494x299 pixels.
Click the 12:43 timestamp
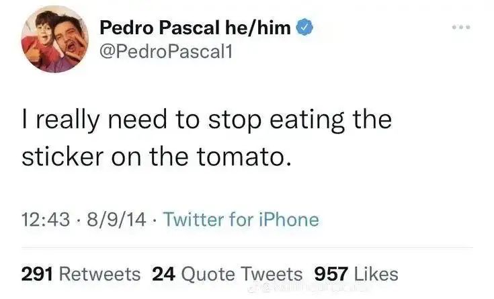pos(46,220)
